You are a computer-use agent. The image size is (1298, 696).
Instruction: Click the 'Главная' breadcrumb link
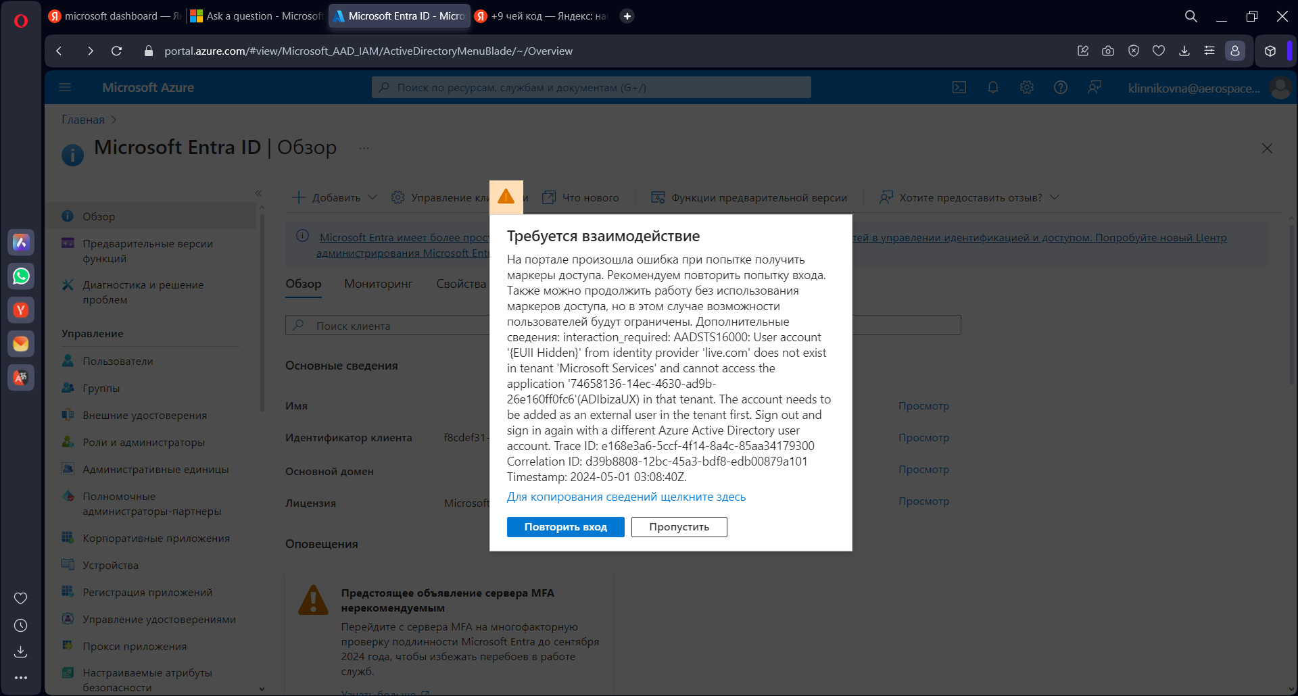[83, 120]
